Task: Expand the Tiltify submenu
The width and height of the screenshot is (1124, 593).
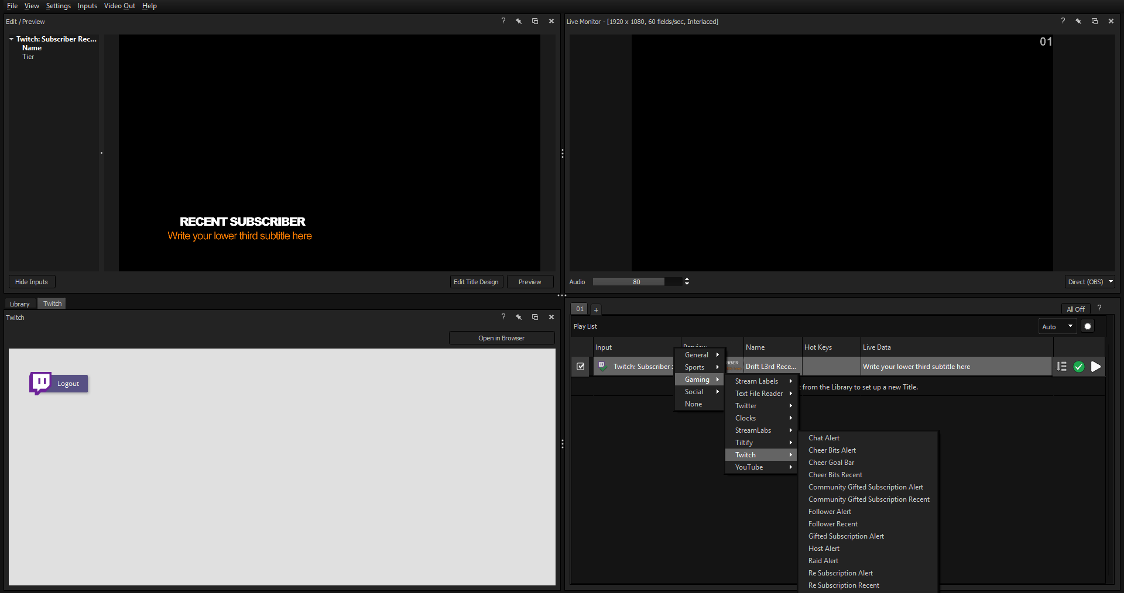Action: pyautogui.click(x=761, y=443)
